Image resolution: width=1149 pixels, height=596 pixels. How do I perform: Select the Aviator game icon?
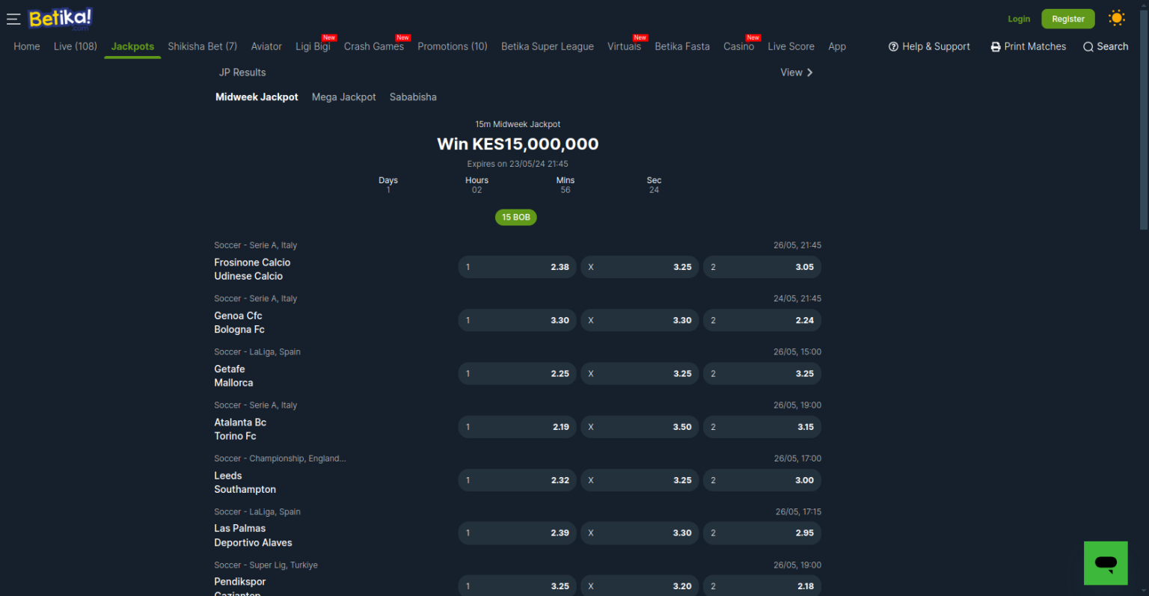click(x=266, y=46)
